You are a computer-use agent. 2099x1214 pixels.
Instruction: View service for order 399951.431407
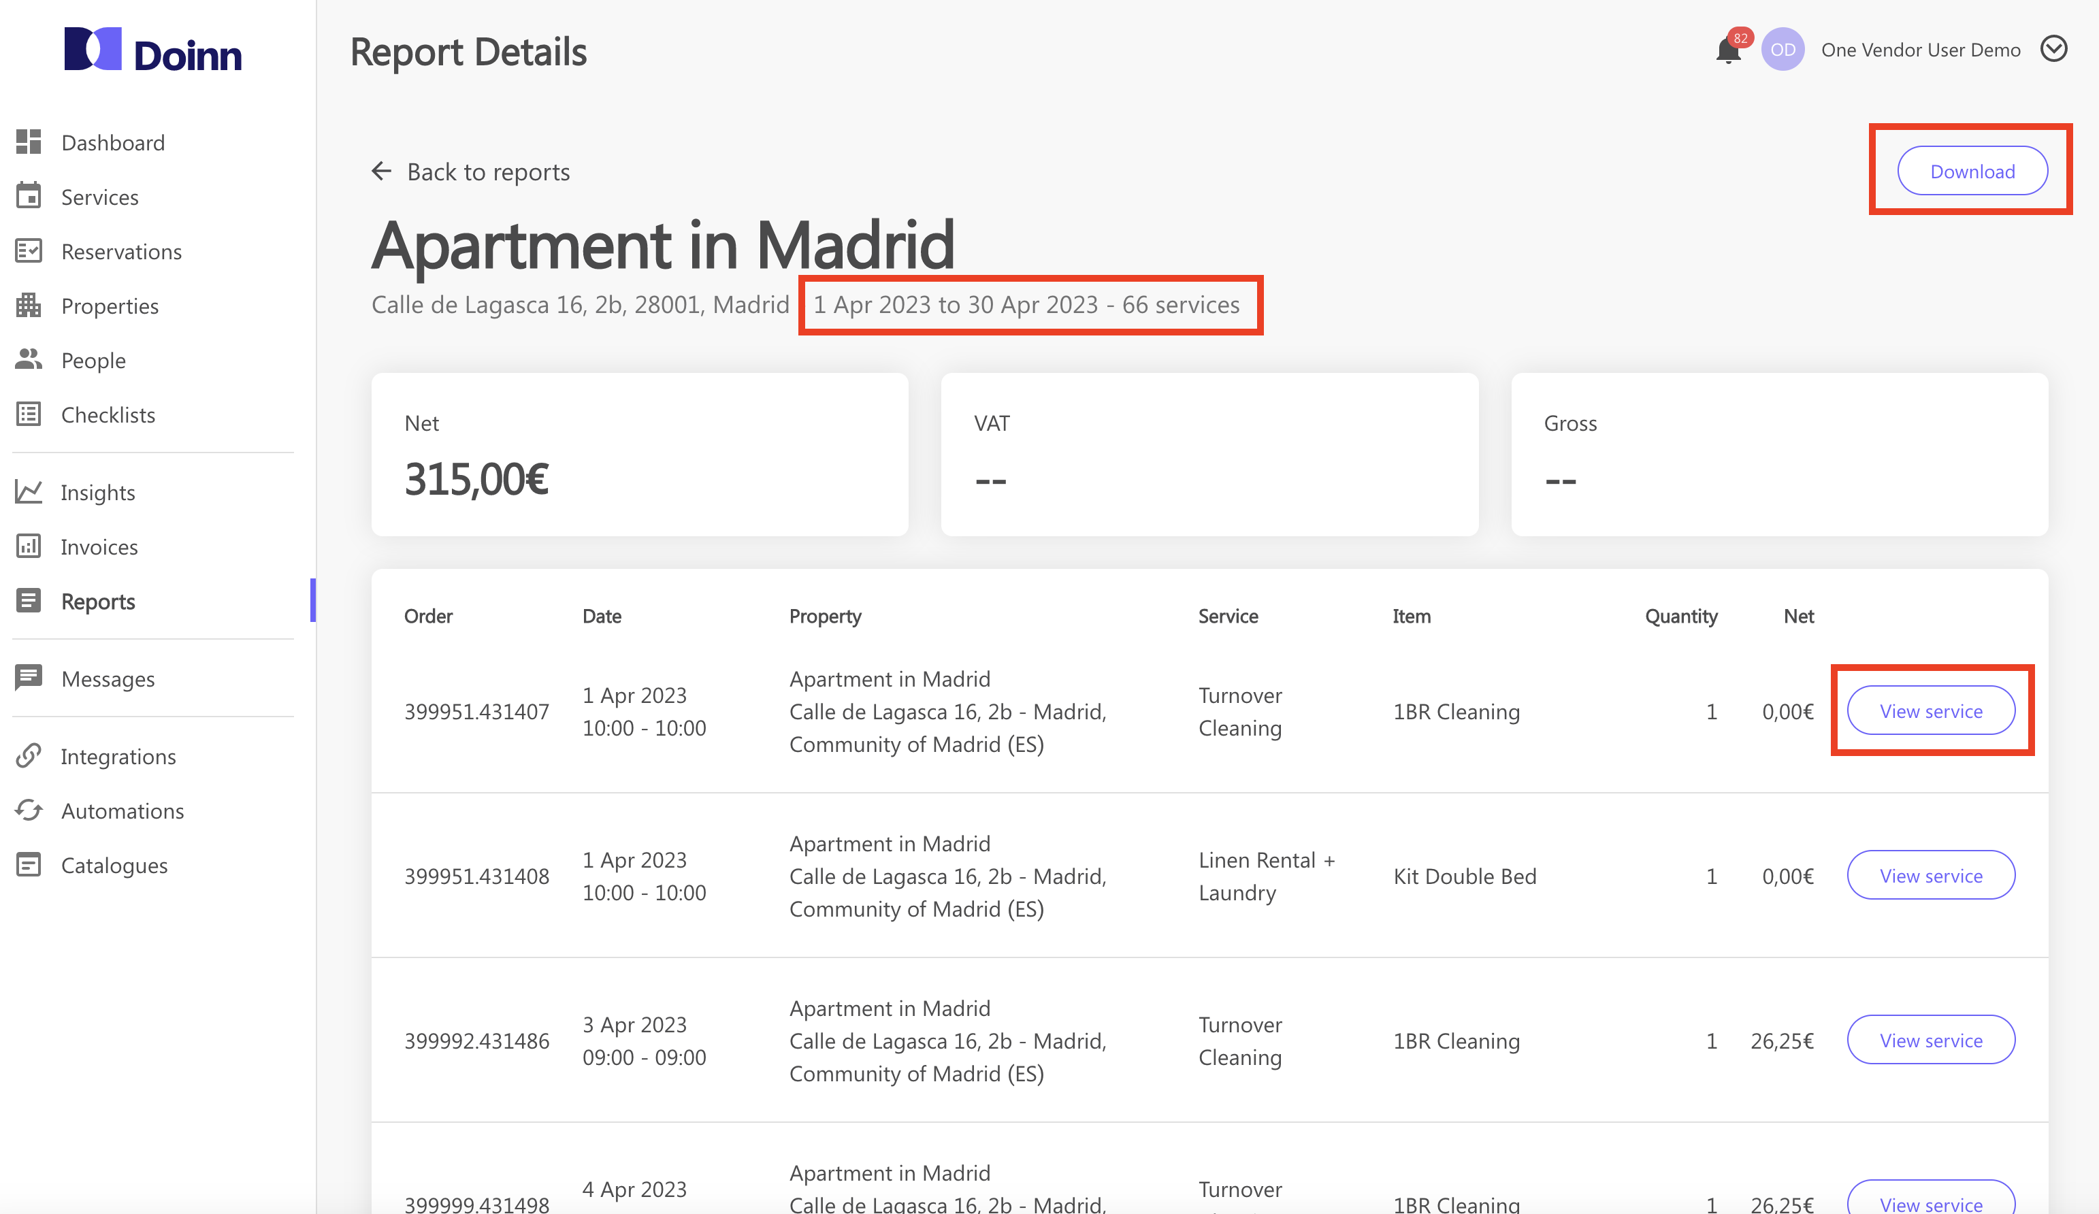[1931, 710]
